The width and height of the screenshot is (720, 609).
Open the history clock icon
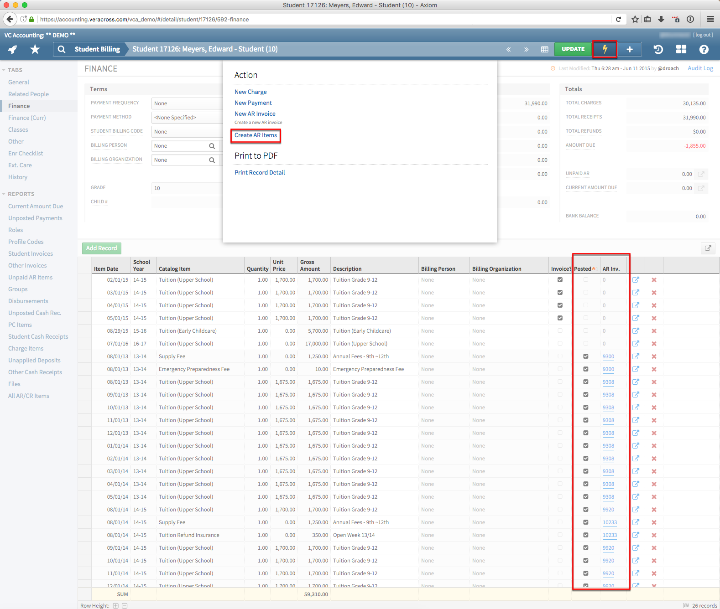click(x=658, y=49)
